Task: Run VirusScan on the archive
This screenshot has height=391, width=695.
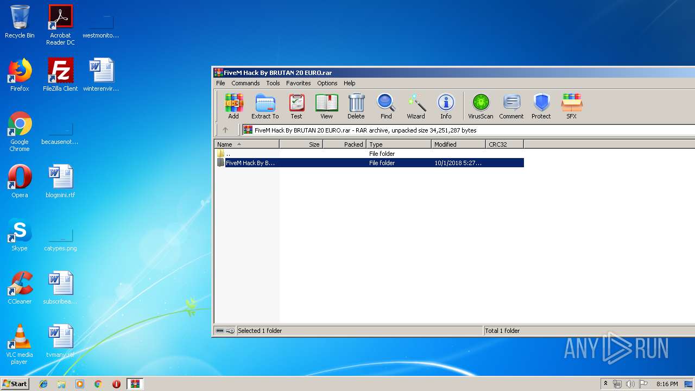Action: click(x=481, y=106)
